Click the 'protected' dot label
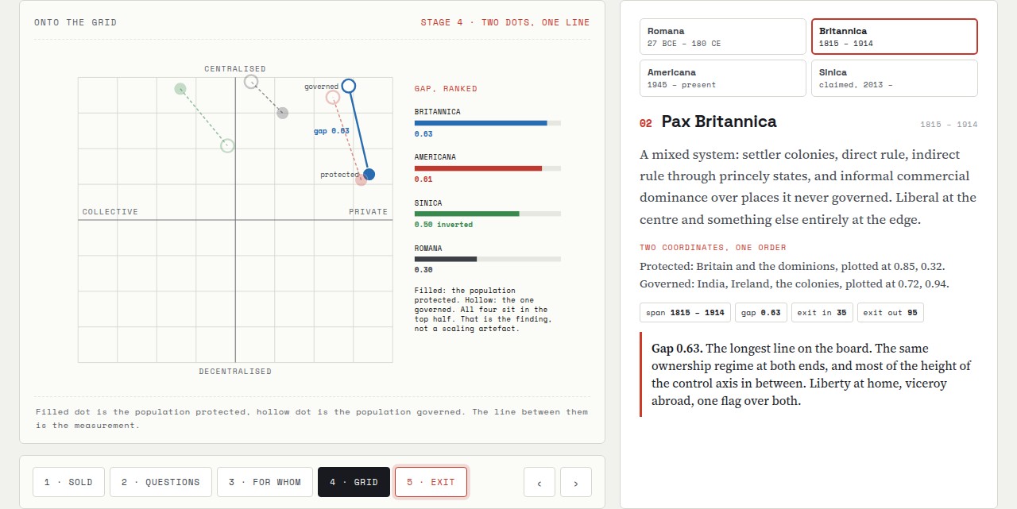 [339, 175]
